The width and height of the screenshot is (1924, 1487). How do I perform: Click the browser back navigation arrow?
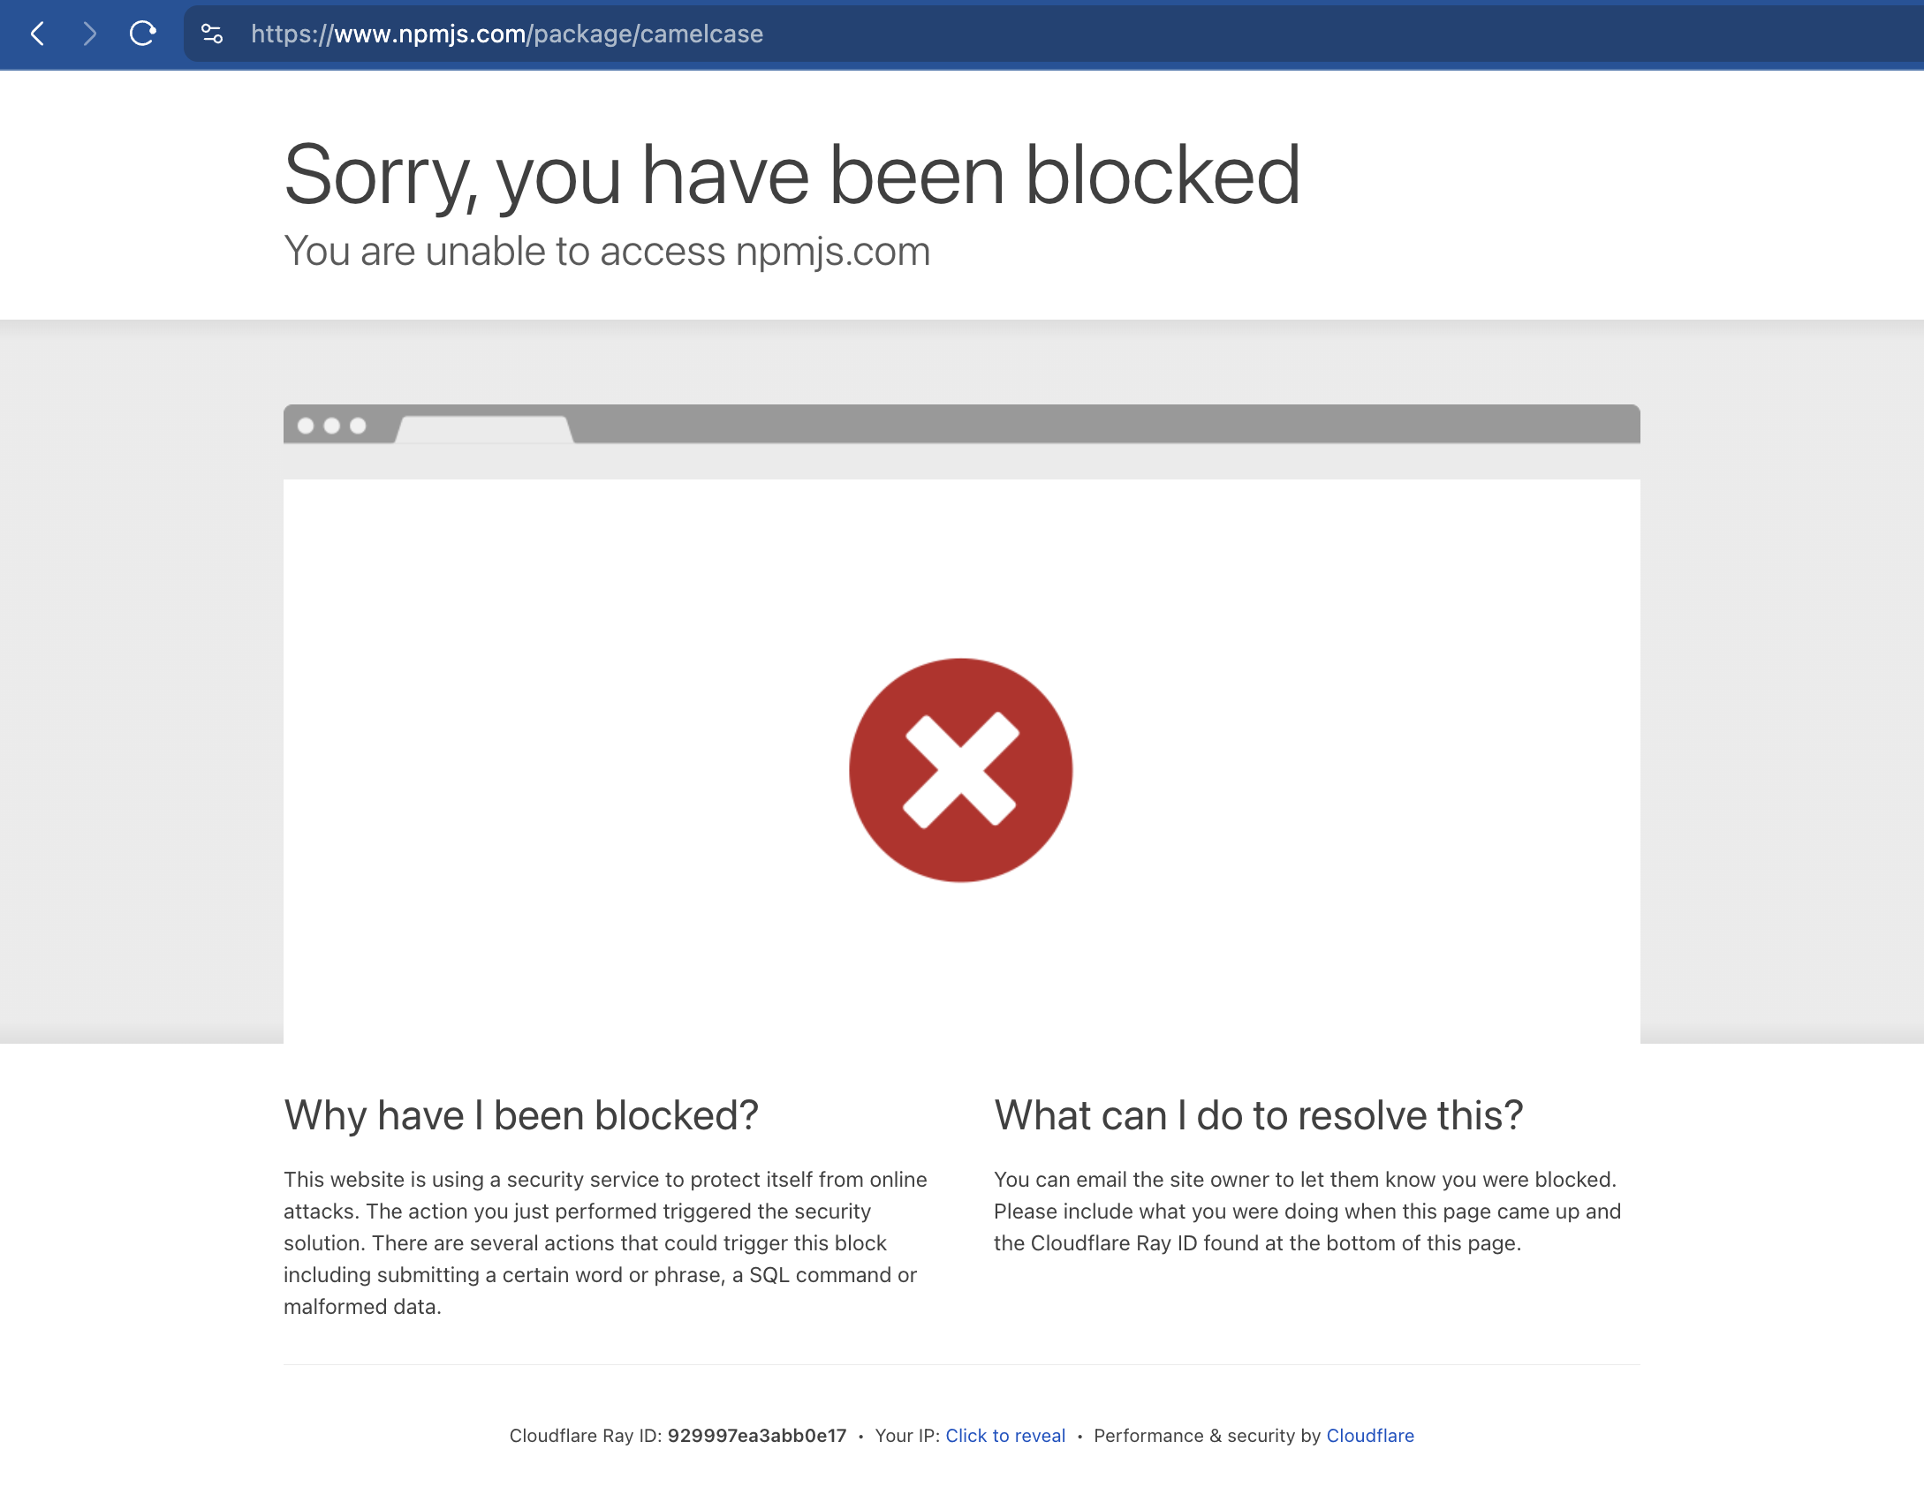click(x=37, y=34)
